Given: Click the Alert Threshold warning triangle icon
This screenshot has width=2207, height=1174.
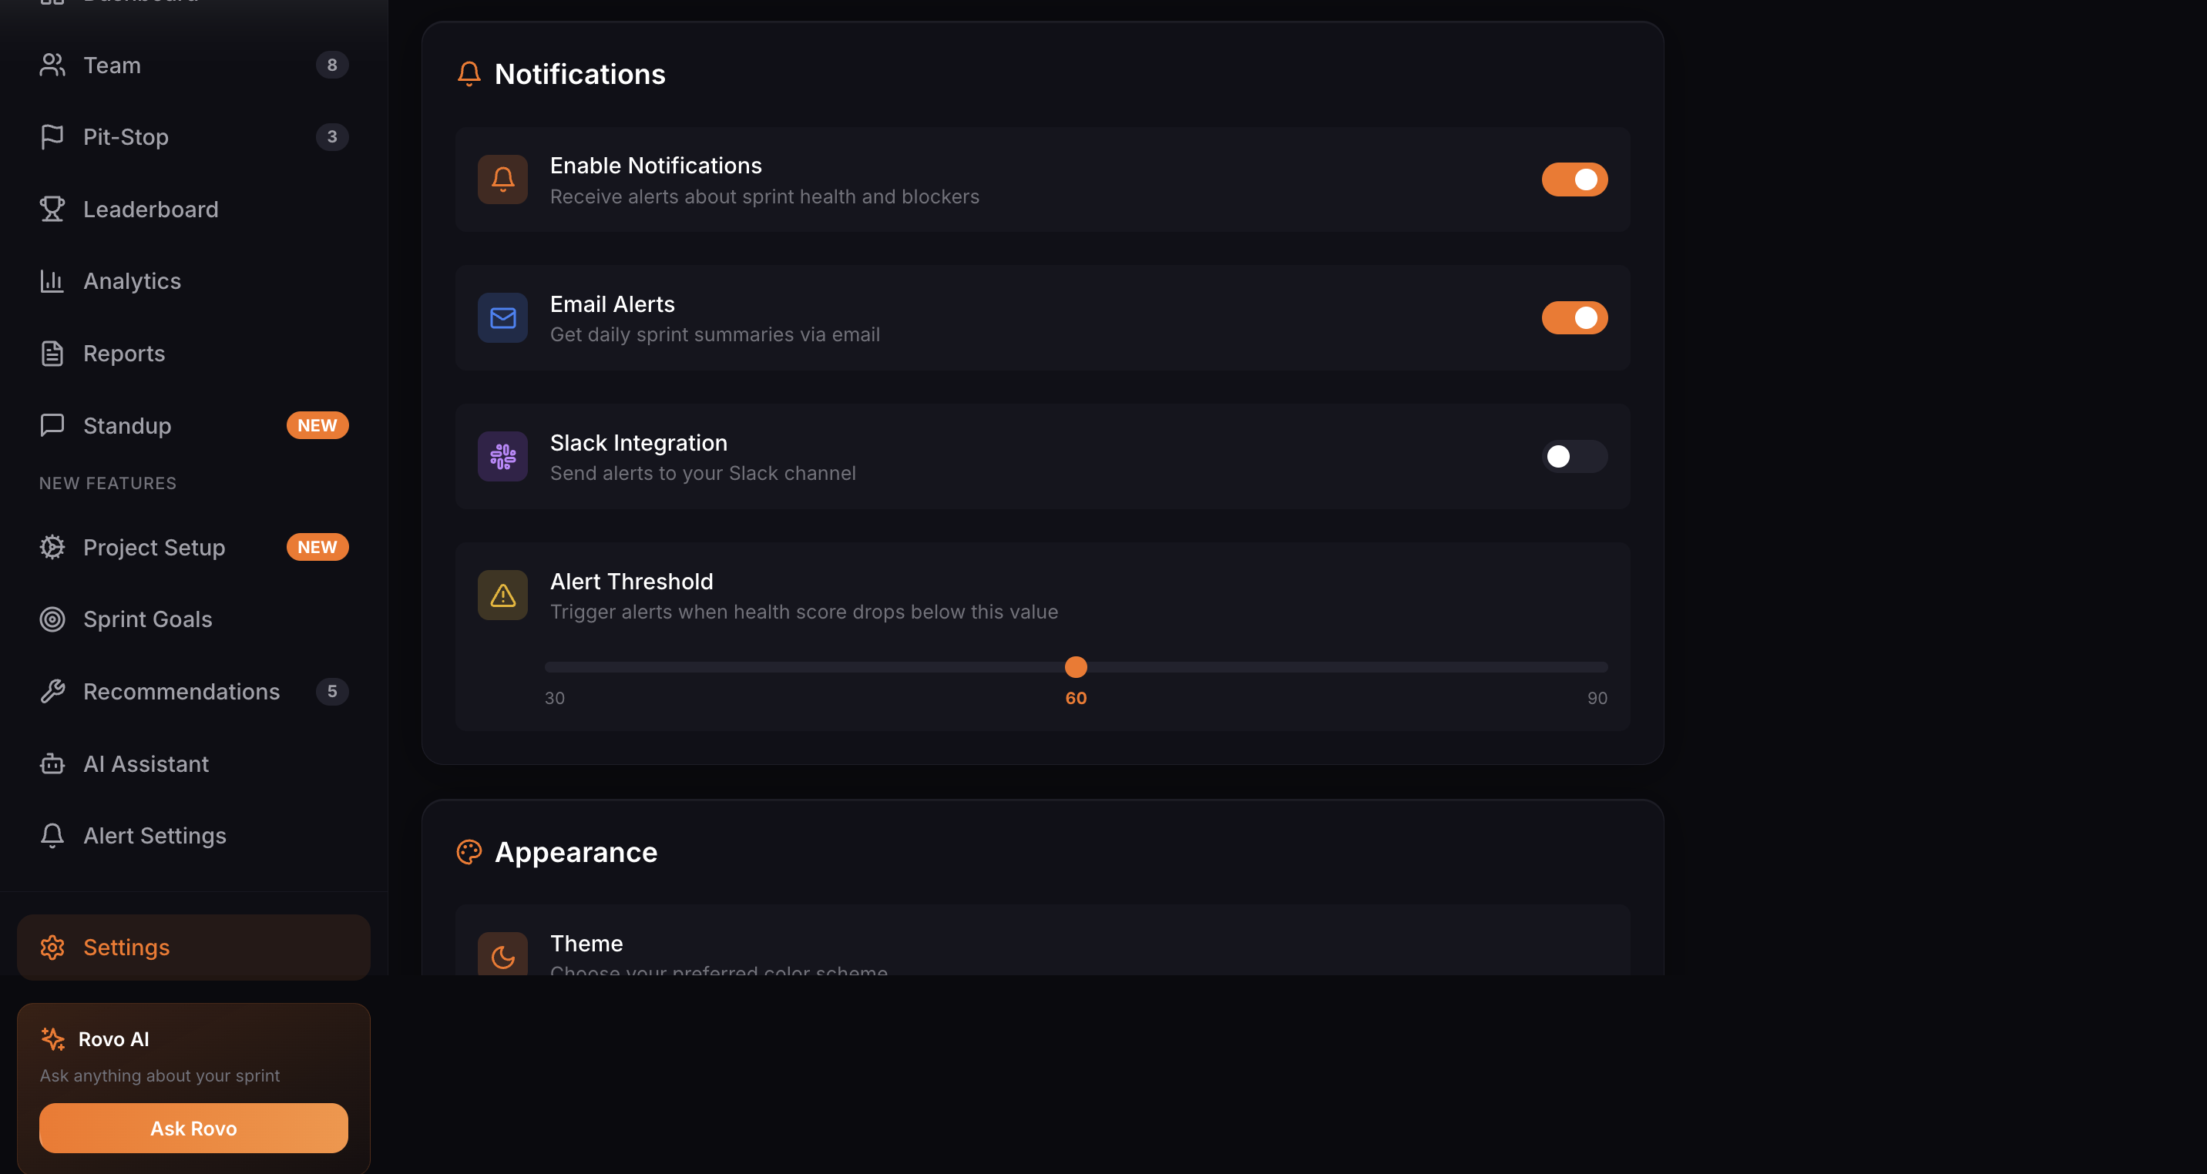Looking at the screenshot, I should click(503, 595).
